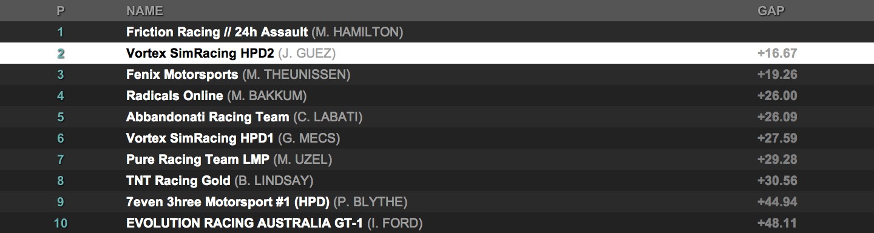Select driver name P. BLYTHE

(370, 202)
